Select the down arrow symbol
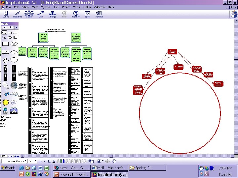The width and height of the screenshot is (238, 178). pyautogui.click(x=14, y=77)
